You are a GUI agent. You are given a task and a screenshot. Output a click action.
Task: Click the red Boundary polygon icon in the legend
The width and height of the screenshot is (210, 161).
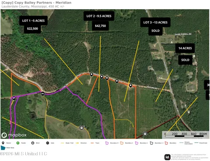pyautogui.click(x=167, y=143)
